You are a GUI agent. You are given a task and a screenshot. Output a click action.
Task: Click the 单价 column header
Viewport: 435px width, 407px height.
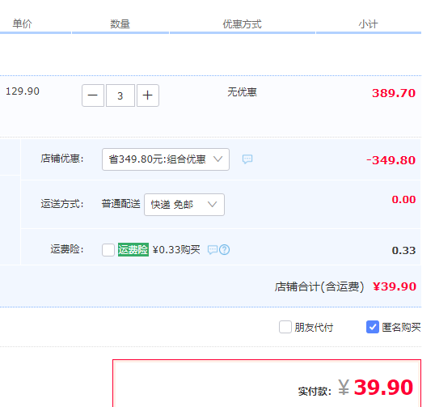22,23
